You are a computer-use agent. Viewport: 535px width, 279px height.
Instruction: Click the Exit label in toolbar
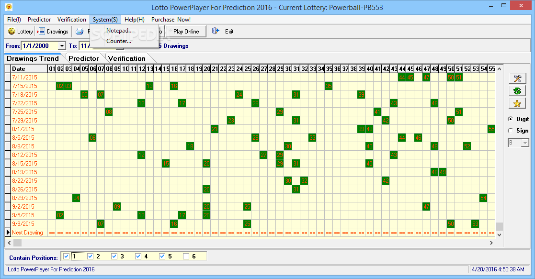click(229, 32)
